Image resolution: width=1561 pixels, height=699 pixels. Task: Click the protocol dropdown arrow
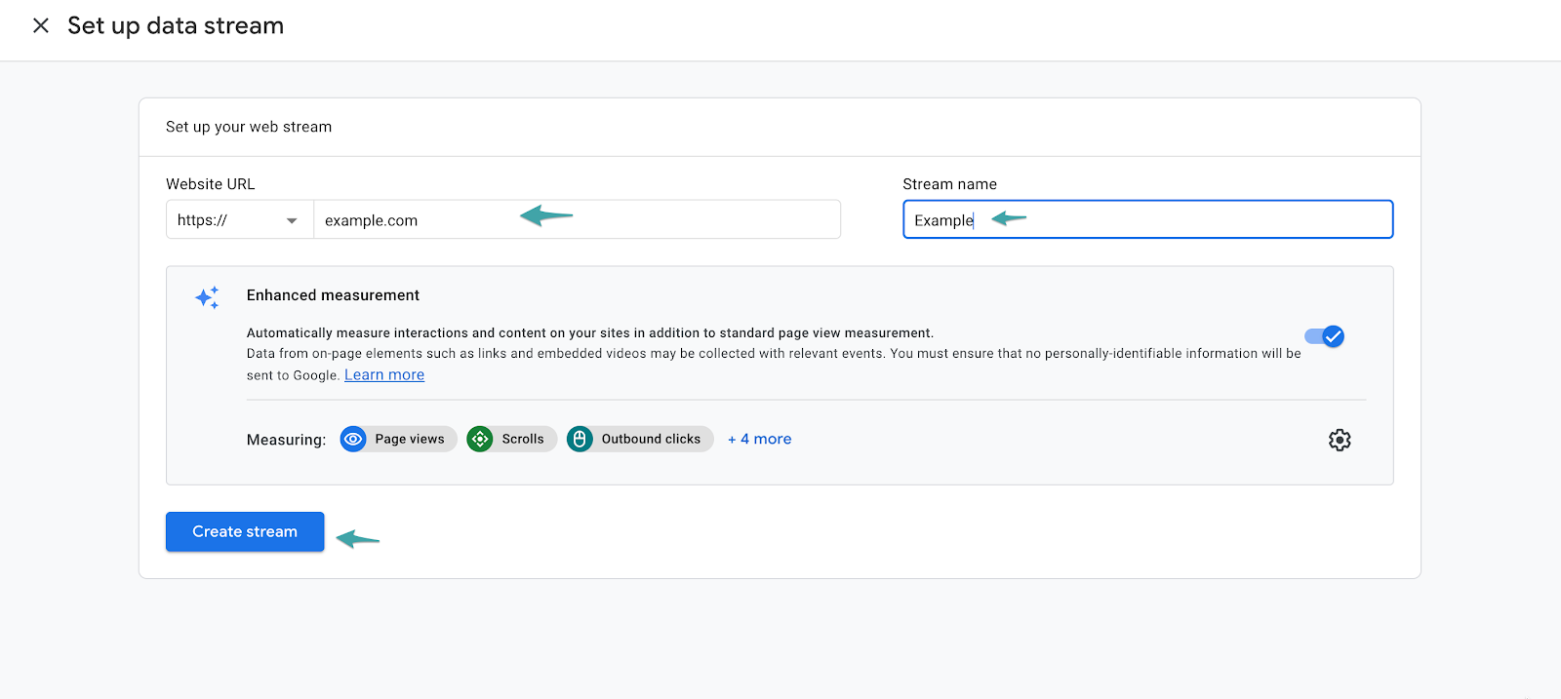pos(292,221)
